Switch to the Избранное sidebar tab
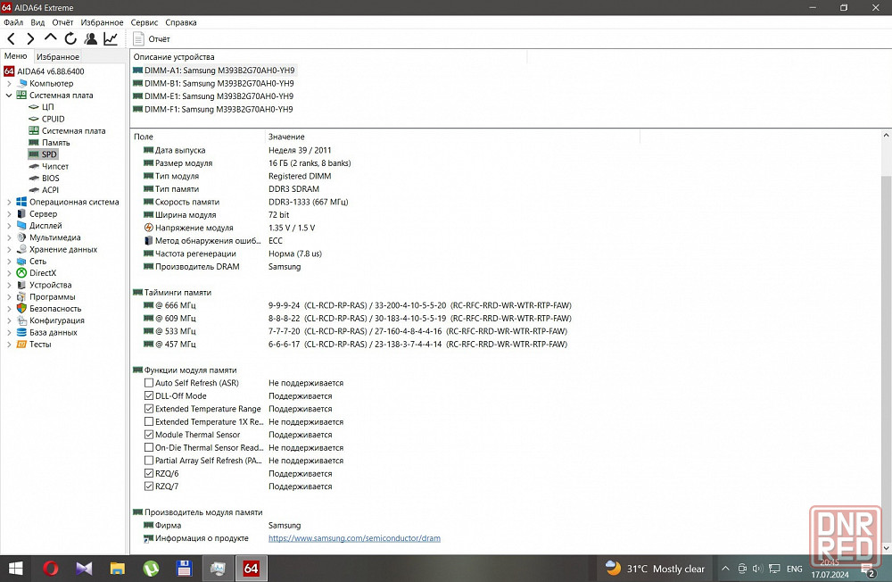This screenshot has width=892, height=582. click(58, 57)
